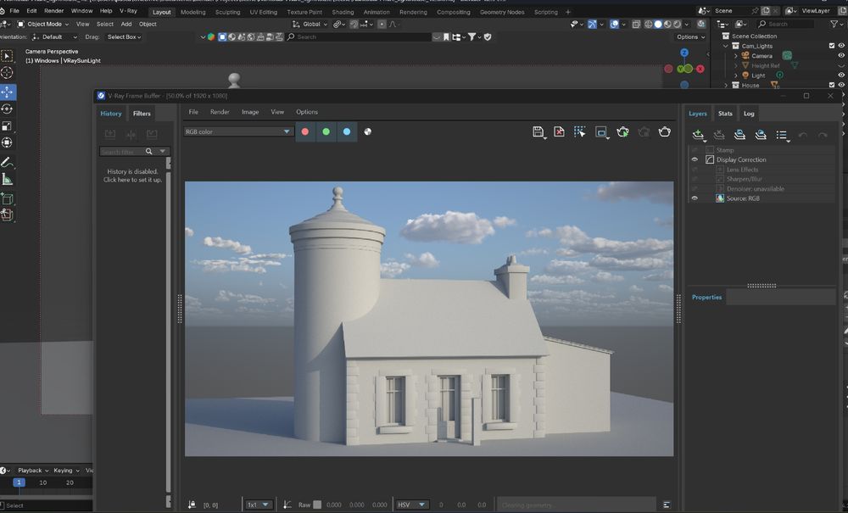Save the current render image in frame buffer
The image size is (848, 513).
(538, 132)
